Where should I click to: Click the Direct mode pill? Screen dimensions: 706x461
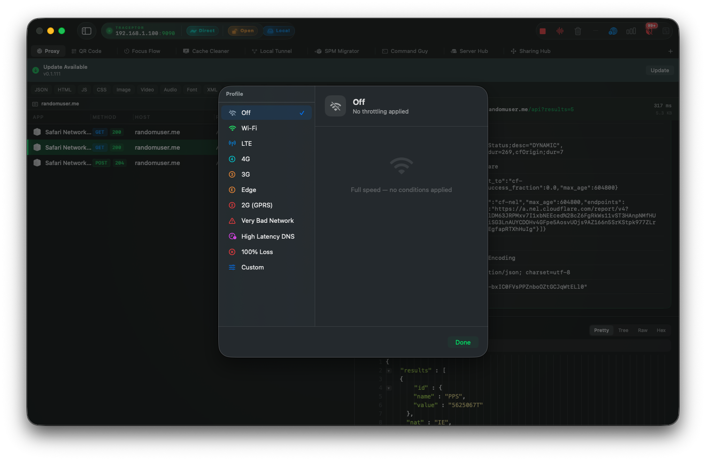pos(202,31)
